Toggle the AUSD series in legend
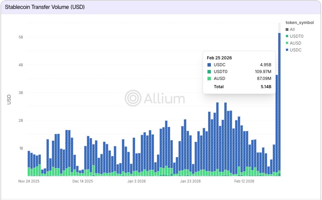Screen dimensions: 322x200 (294, 43)
